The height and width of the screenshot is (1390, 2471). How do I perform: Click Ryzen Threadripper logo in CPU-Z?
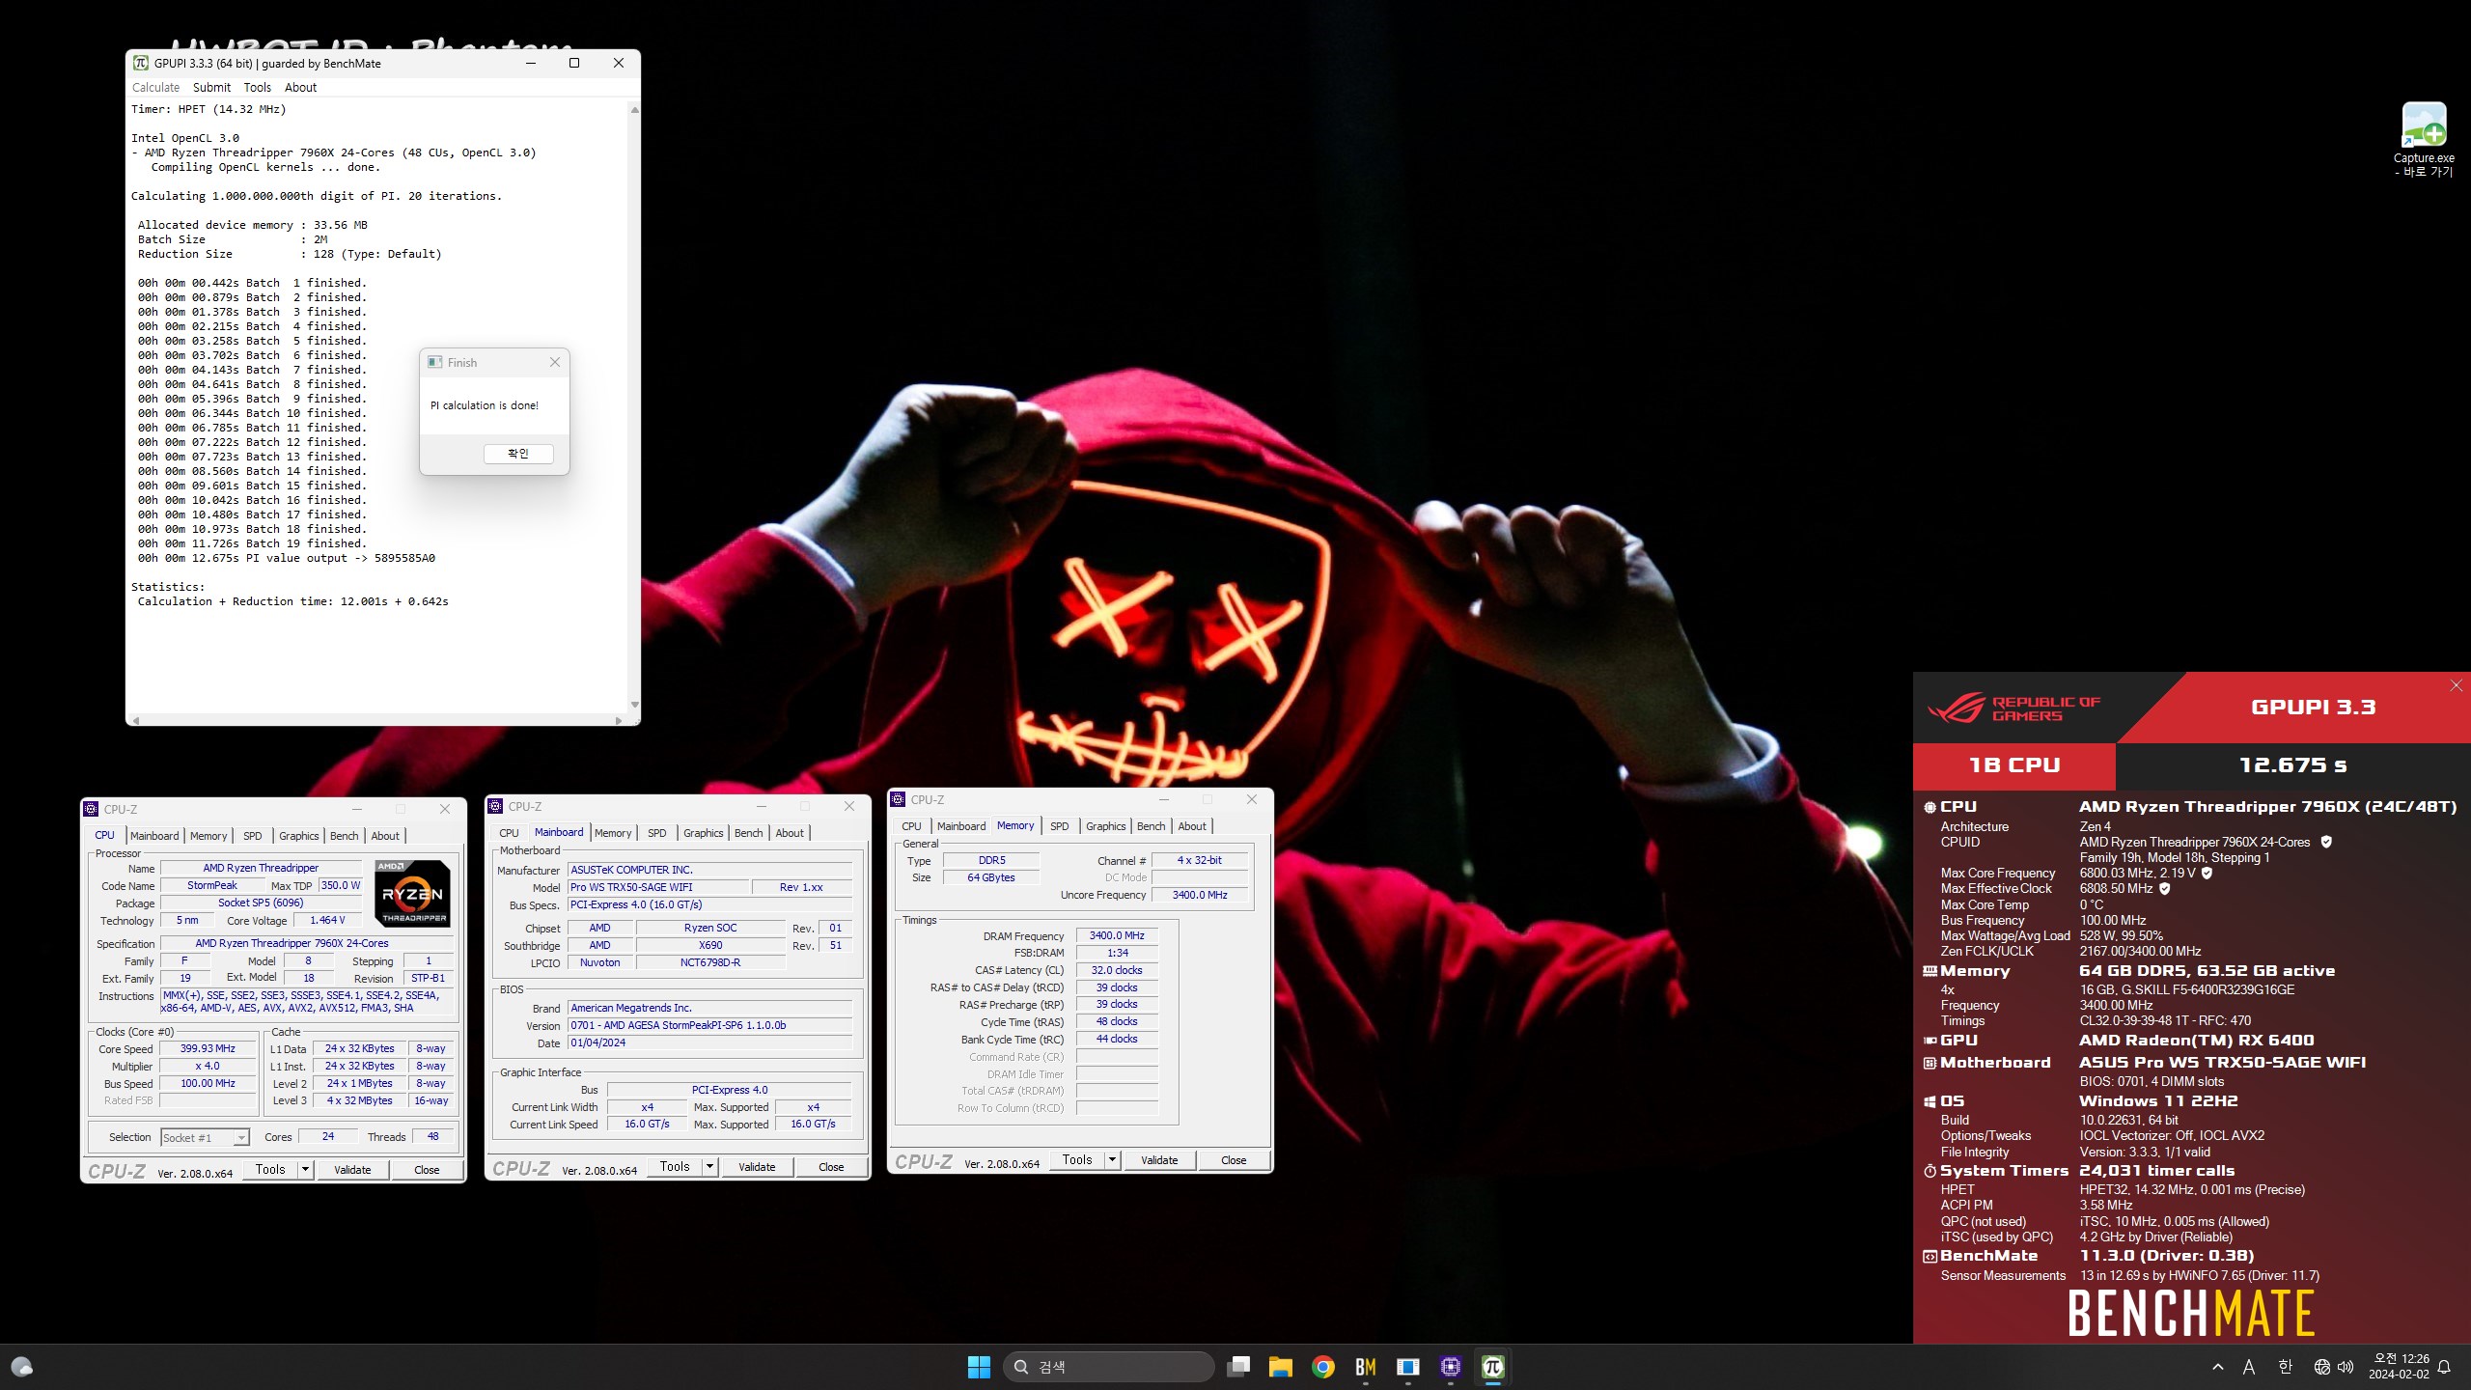point(412,894)
